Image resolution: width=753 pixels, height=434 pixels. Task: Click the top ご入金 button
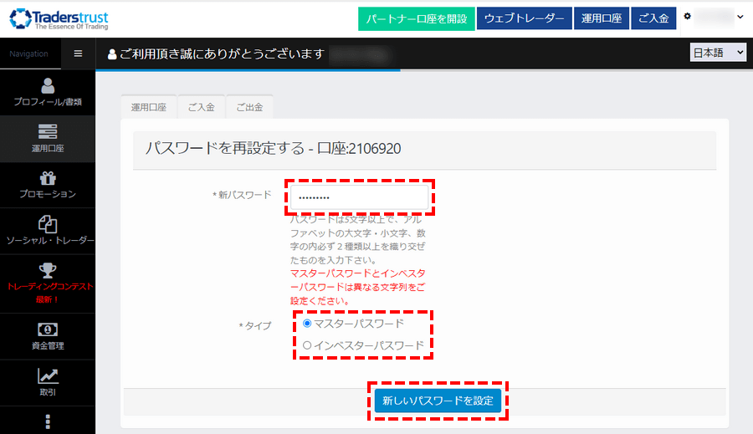tap(653, 18)
